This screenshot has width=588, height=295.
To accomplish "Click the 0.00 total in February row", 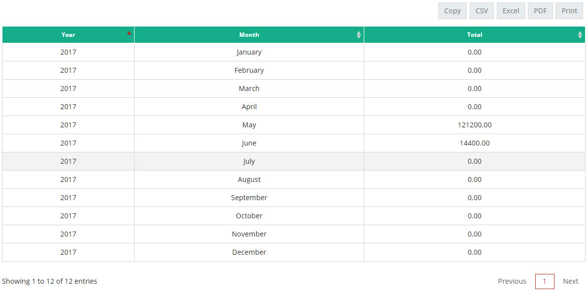I will (x=474, y=70).
